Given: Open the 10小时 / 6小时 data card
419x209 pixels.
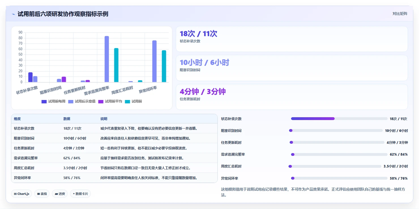Looking at the screenshot, I should coord(292,68).
